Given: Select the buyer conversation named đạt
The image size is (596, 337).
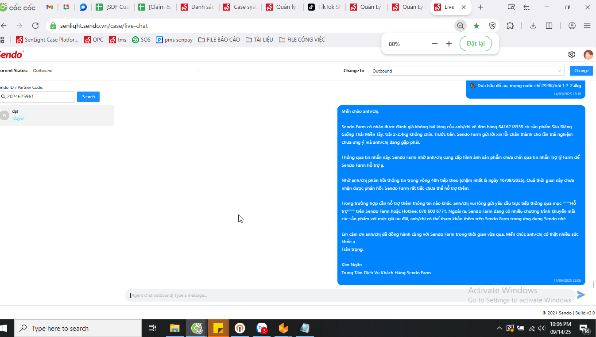Looking at the screenshot, I should pyautogui.click(x=57, y=115).
